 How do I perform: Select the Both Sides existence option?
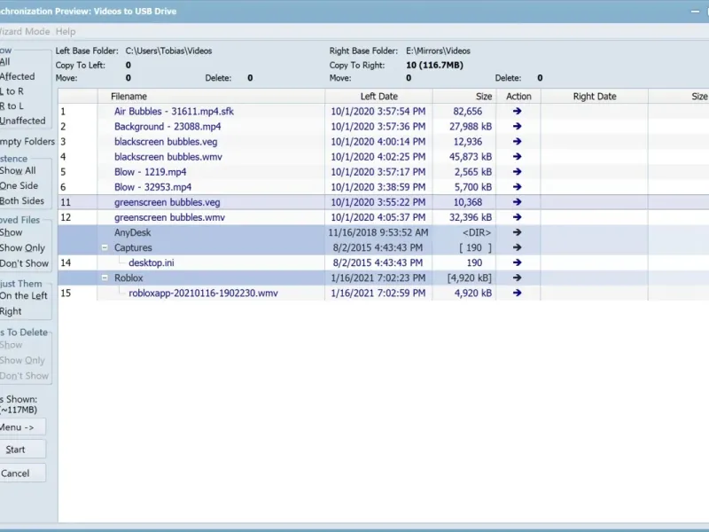(21, 201)
